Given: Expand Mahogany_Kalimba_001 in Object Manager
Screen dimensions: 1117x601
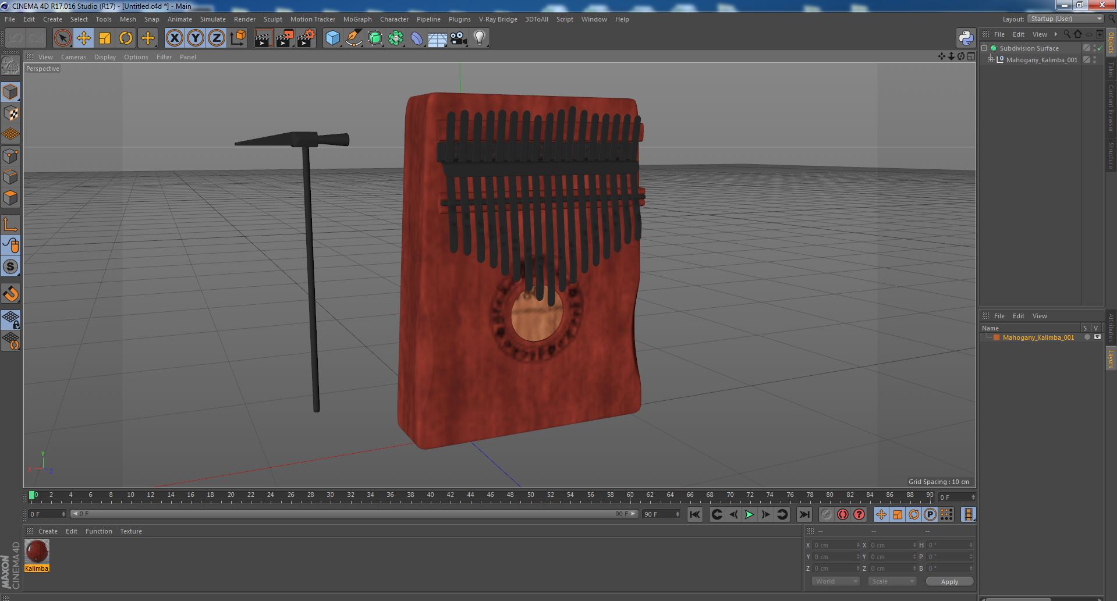Looking at the screenshot, I should point(991,60).
